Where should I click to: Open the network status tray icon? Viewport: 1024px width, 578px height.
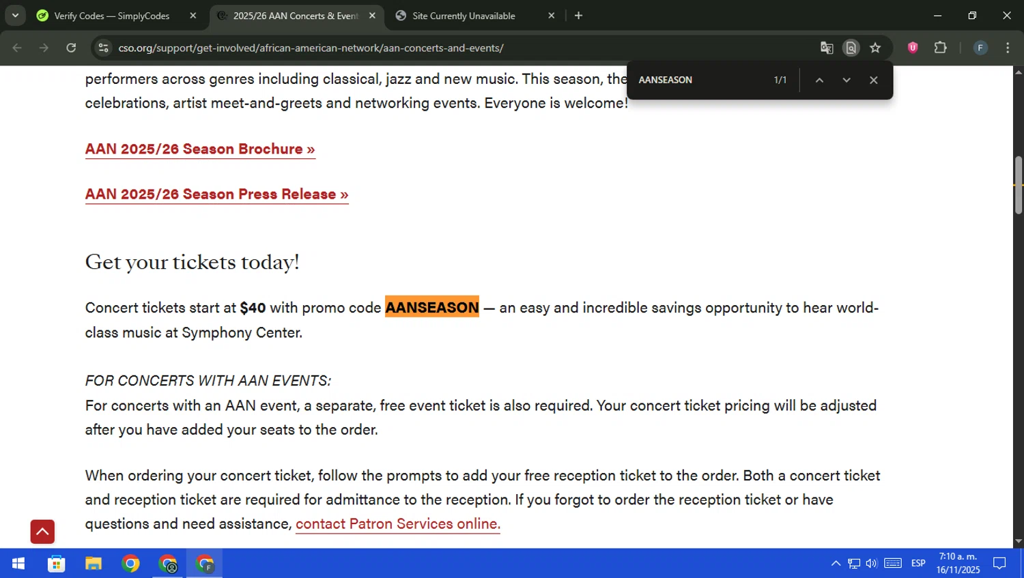coord(854,564)
